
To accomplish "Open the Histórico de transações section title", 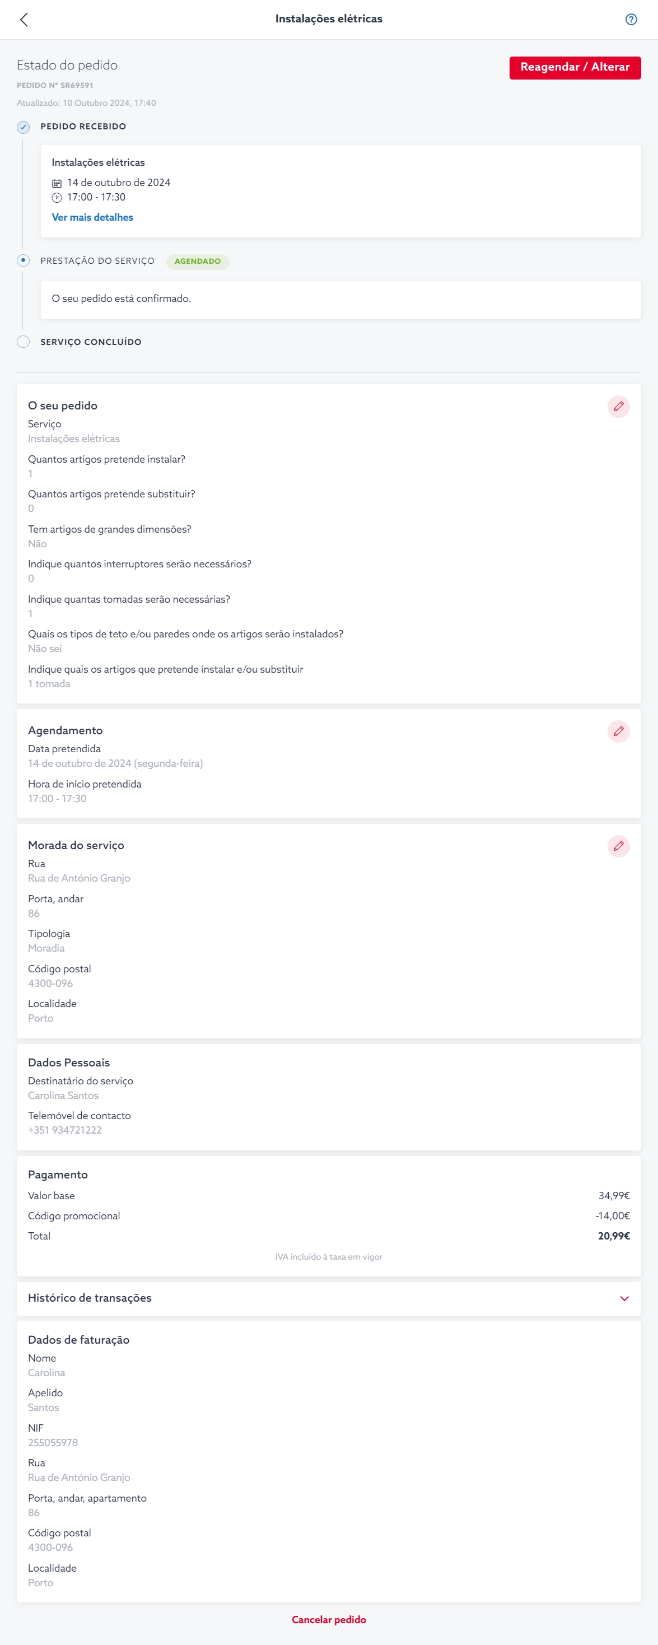I will pos(90,1298).
